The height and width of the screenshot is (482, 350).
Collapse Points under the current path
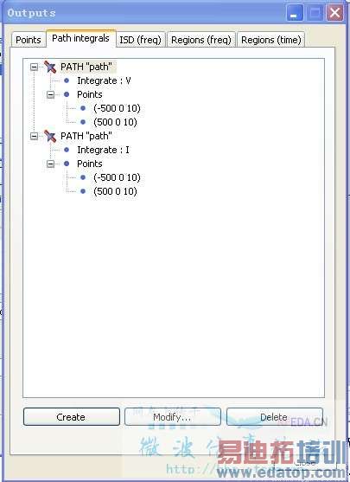(51, 164)
